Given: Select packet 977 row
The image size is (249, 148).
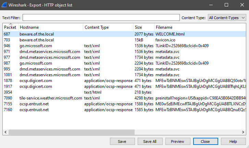Looking at the screenshot, I should pos(124,57).
